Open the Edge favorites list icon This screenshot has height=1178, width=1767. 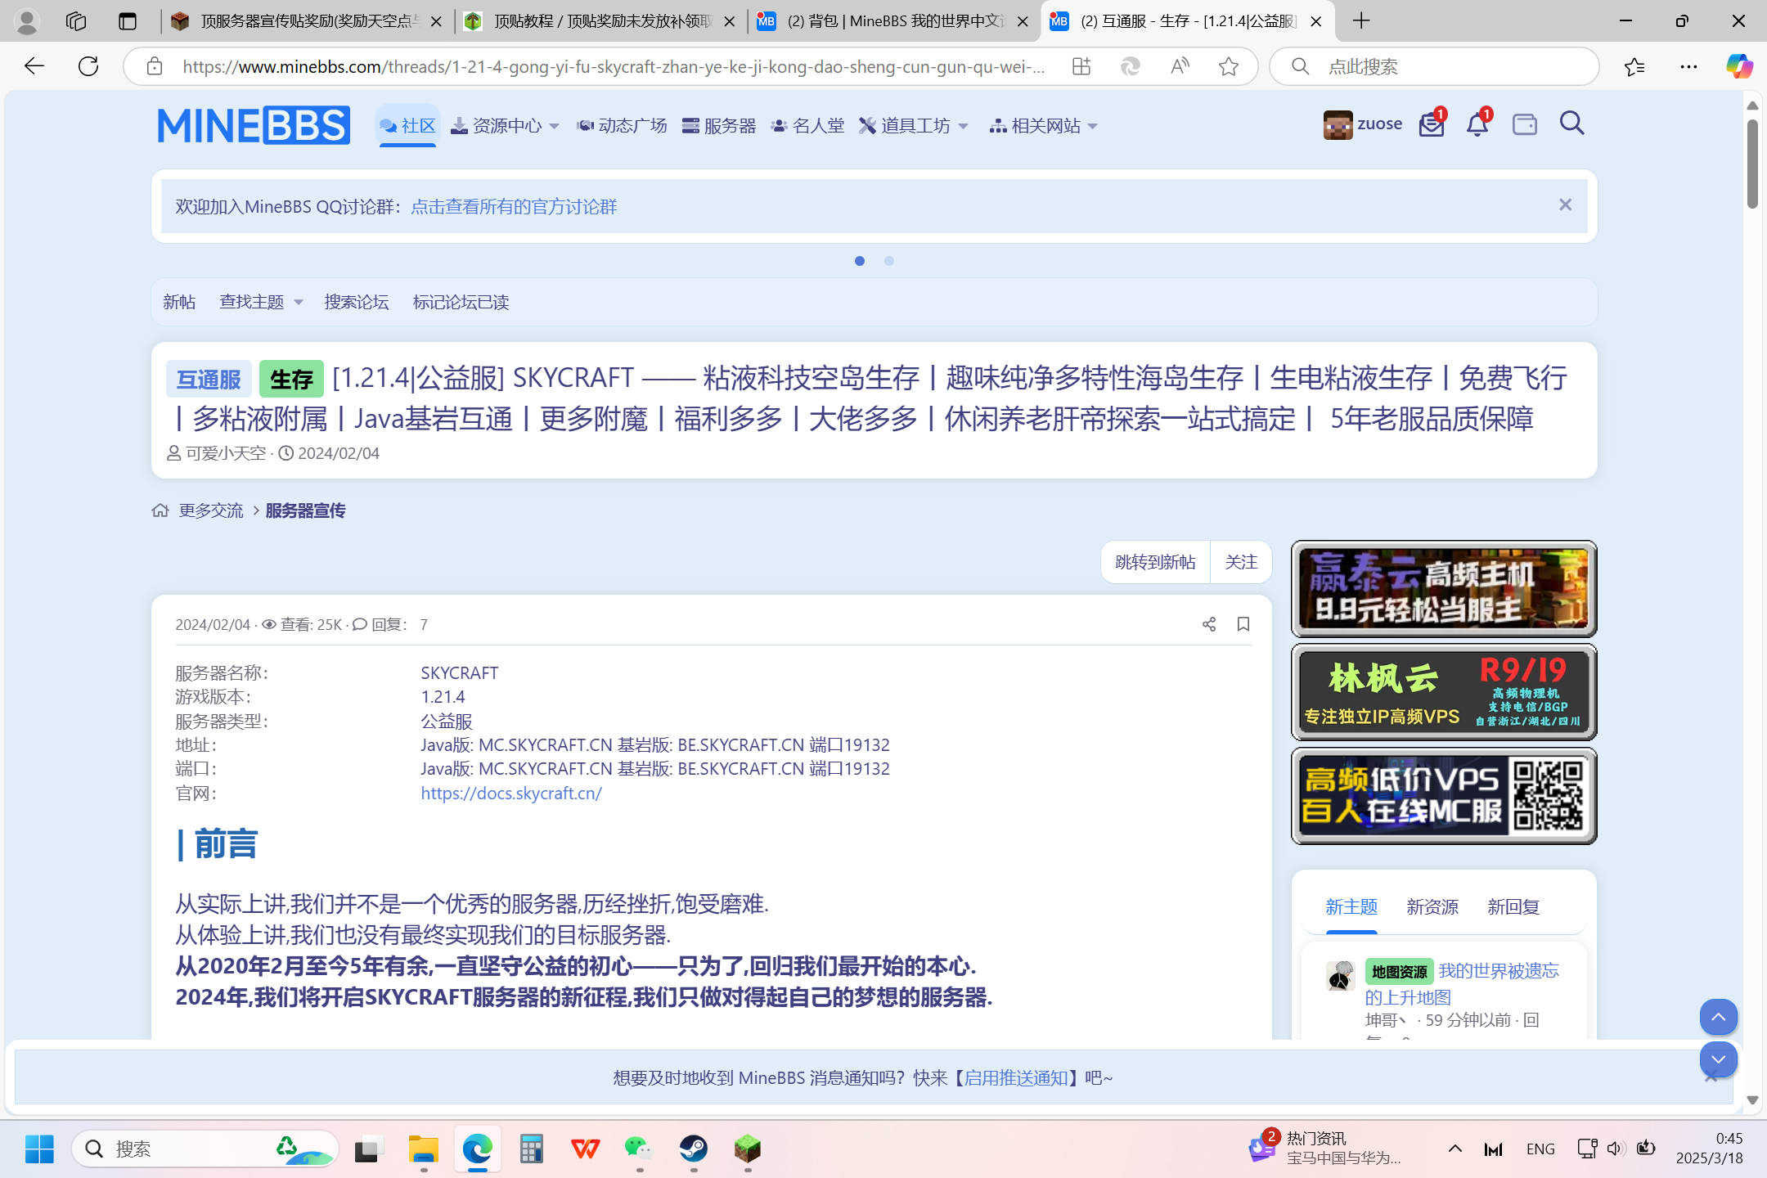tap(1634, 66)
